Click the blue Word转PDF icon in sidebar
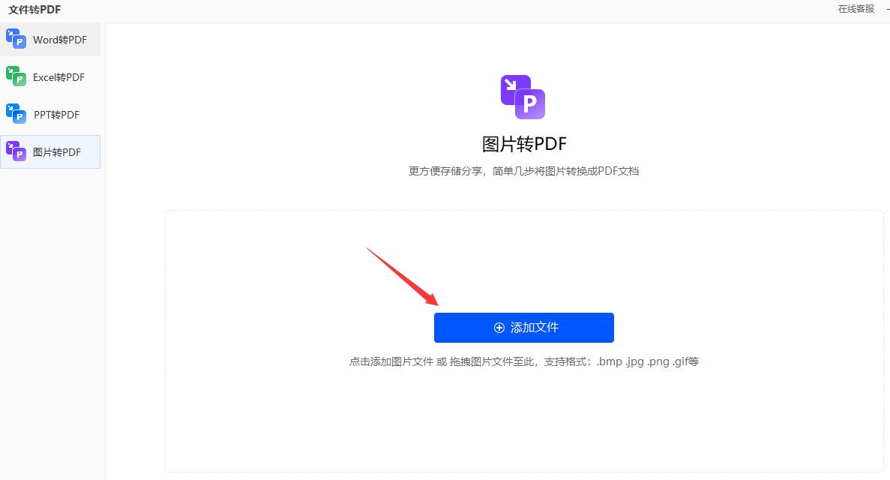 [x=16, y=40]
